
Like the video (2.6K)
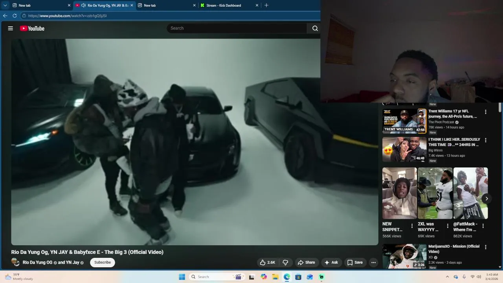point(267,263)
